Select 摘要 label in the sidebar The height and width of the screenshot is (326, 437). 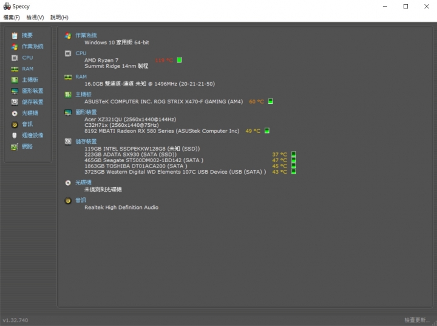tap(27, 35)
